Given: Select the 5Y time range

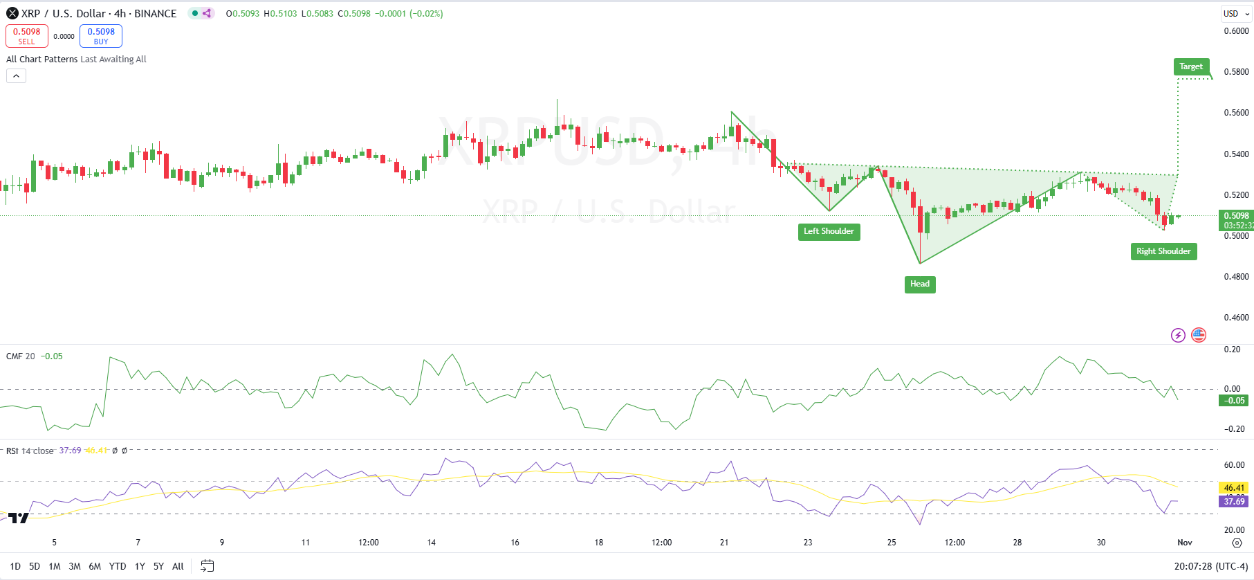Looking at the screenshot, I should click(x=158, y=566).
